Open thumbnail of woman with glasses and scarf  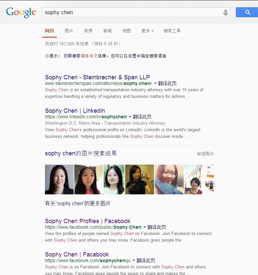point(169,179)
